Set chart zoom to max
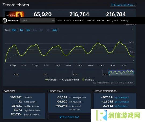Image resolution: width=145 pixels, height=122 pixels. (x=55, y=30)
